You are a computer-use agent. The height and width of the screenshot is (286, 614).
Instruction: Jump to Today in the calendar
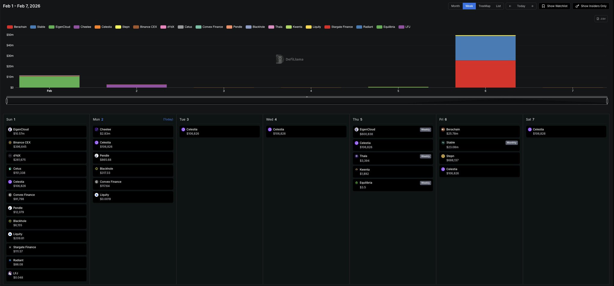[521, 6]
